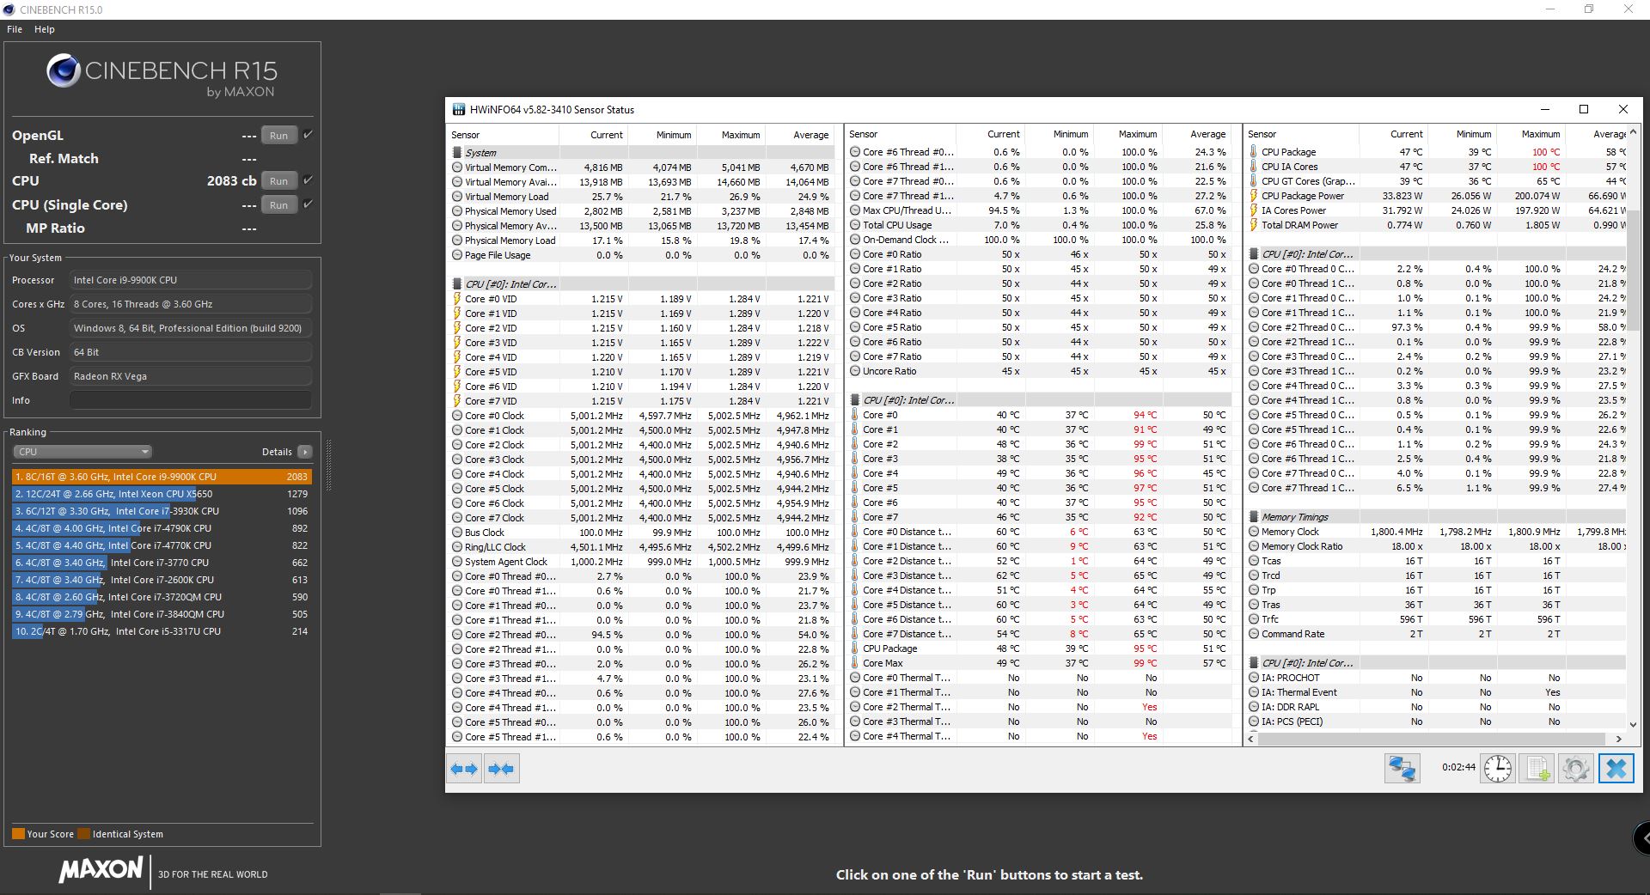
Task: Click the IA: PROCHOT circle icon
Action: click(x=1254, y=678)
